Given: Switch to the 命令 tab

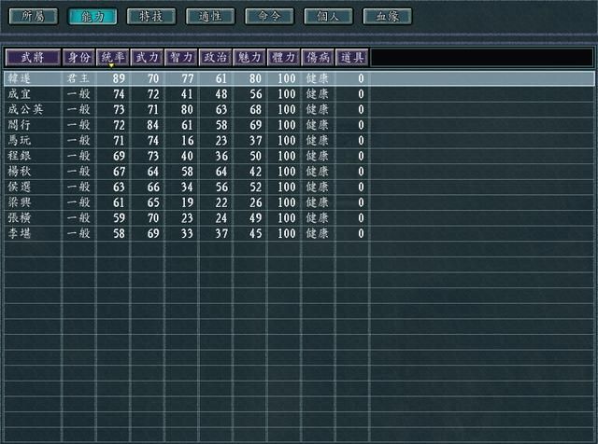Looking at the screenshot, I should coord(269,16).
